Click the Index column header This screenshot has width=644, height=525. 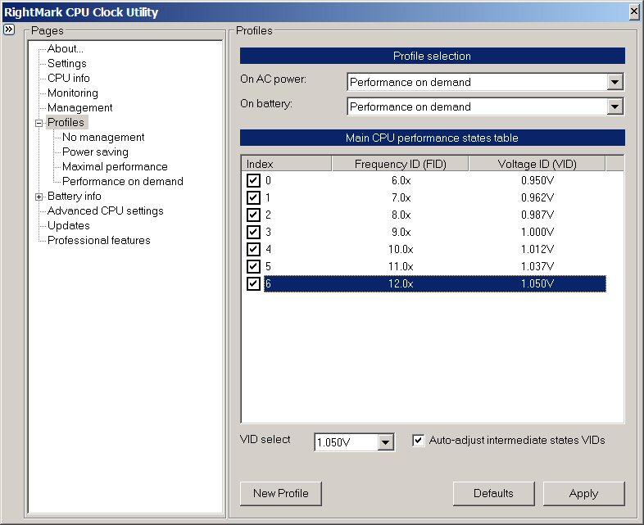[x=286, y=164]
